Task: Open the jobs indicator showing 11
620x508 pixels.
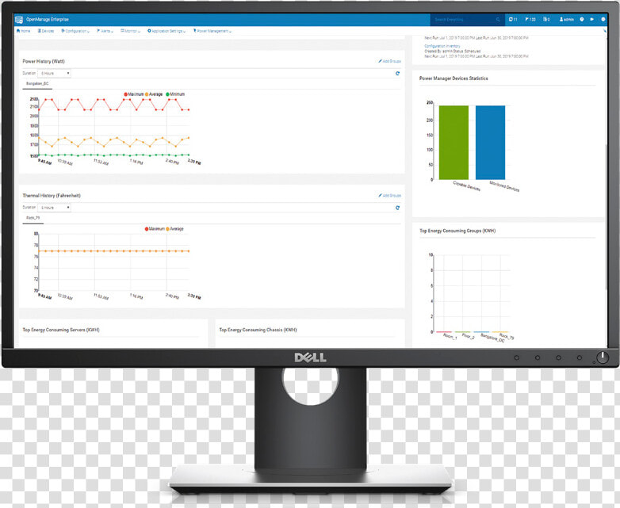Action: tap(513, 19)
